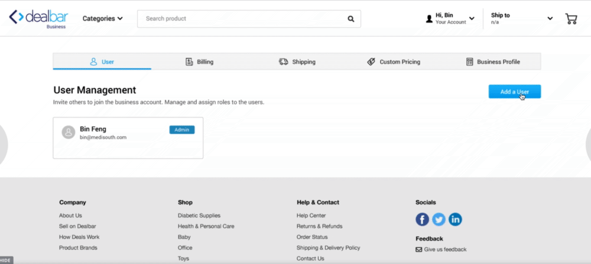Click the account person icon in header
The width and height of the screenshot is (591, 264).
(x=429, y=19)
